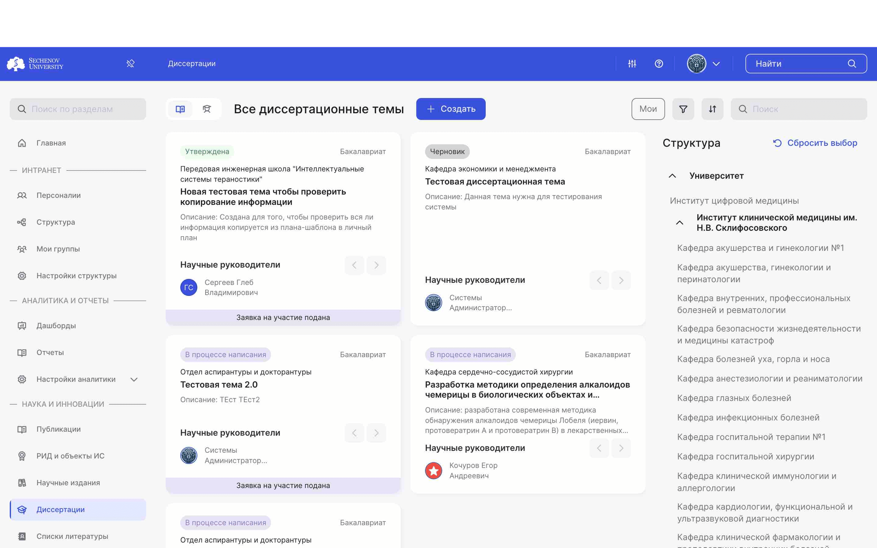Screen dimensions: 877x548
Task: Select Кафедра госпитальной терапии №1
Action: (751, 437)
